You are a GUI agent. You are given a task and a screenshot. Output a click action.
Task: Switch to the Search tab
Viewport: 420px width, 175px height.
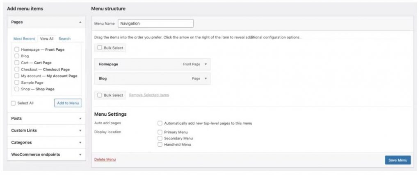coord(64,39)
